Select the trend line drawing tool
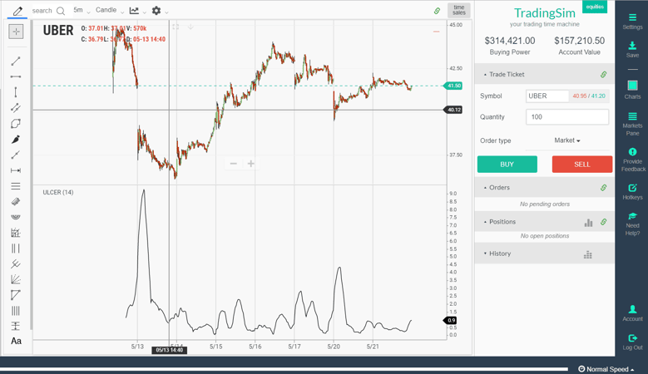Image resolution: width=648 pixels, height=374 pixels. (16, 62)
